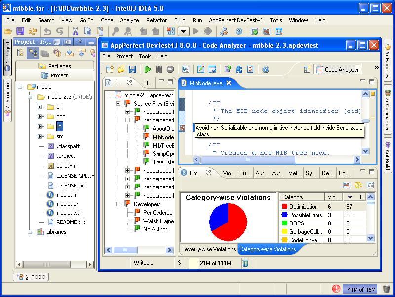Viewport: 395px width, 297px height.
Task: Collapse the mibble-2.3.apdevtest tree node
Action: coord(109,95)
